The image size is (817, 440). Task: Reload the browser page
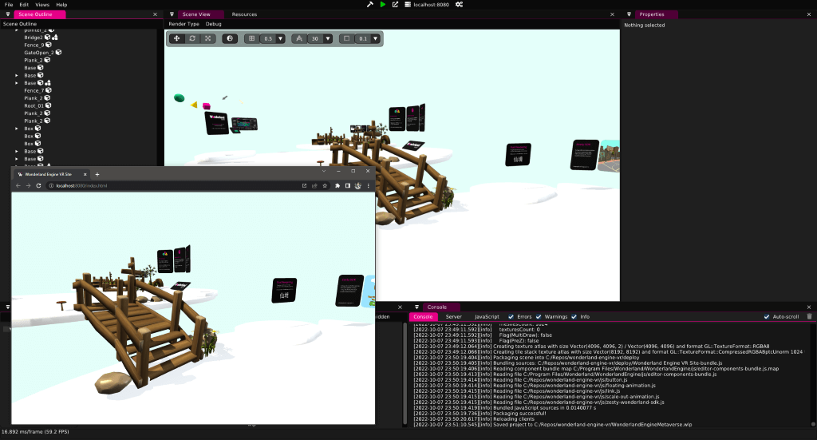(38, 186)
